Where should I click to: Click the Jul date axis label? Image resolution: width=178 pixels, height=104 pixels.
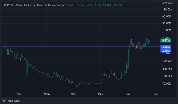pos(128,94)
